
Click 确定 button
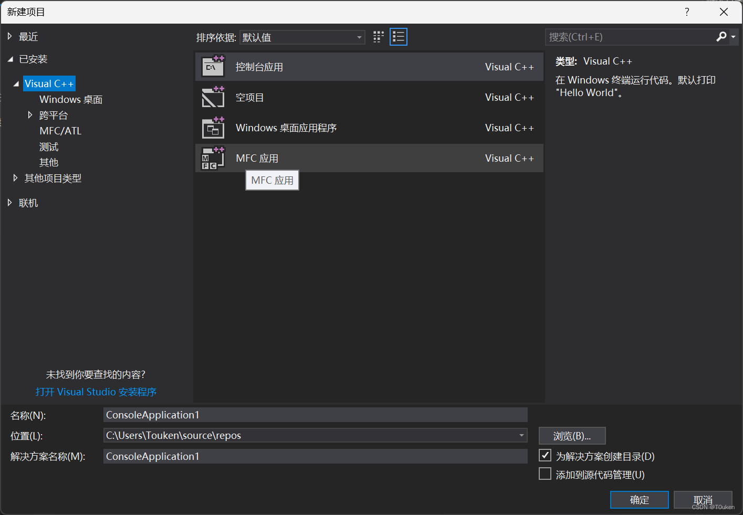639,500
